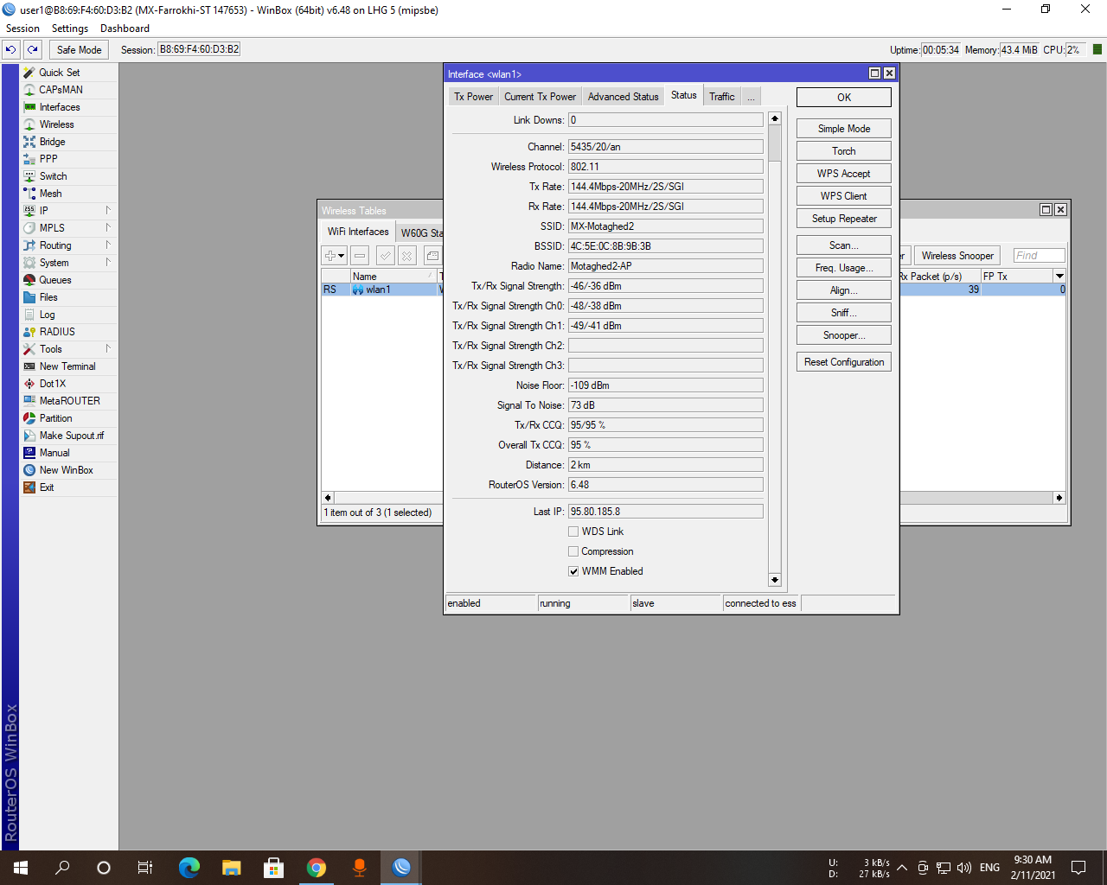Viewport: 1107px width, 885px height.
Task: Open Mesh menu item
Action: click(50, 194)
